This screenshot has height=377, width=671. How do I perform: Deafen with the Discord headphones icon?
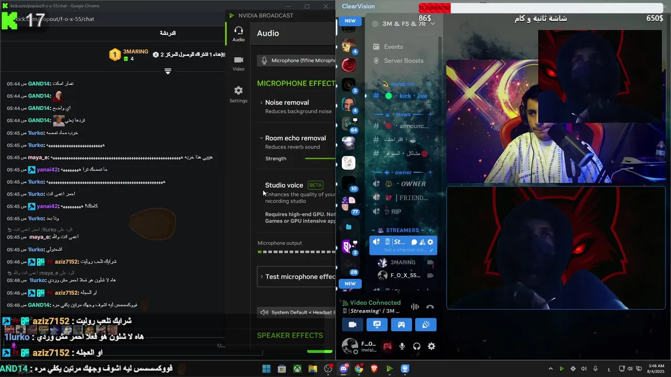[417, 346]
